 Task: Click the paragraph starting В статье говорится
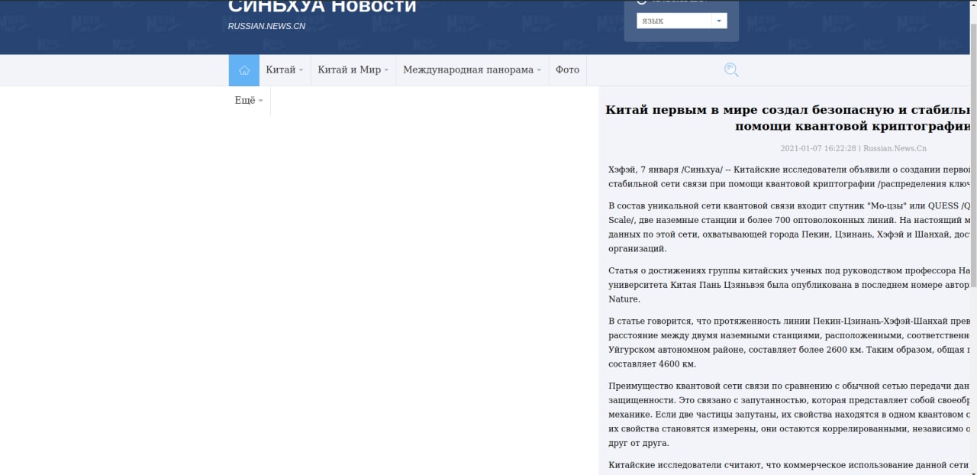point(789,342)
